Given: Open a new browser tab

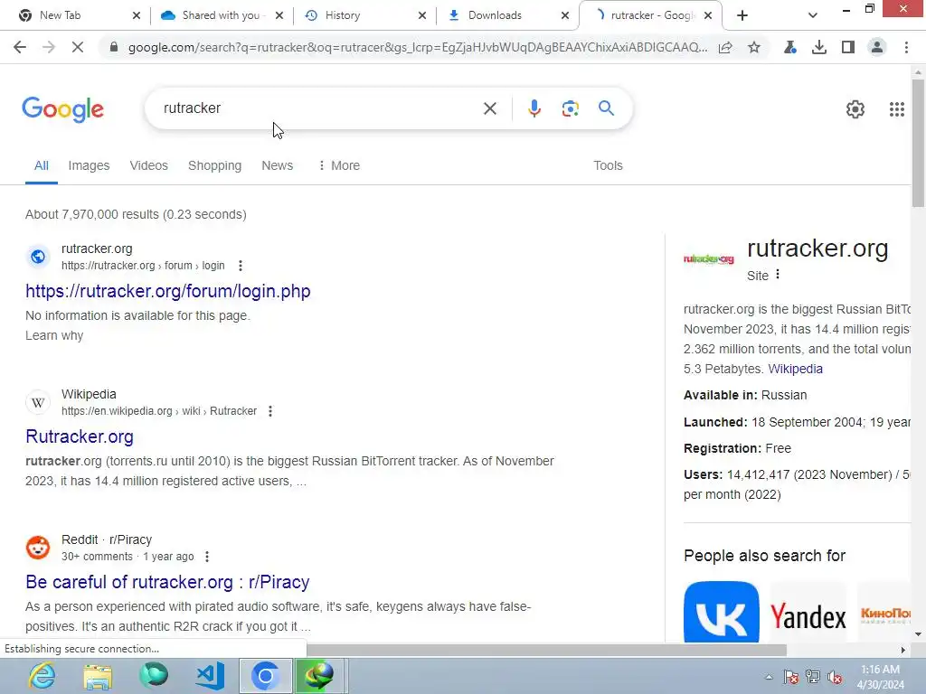Looking at the screenshot, I should pyautogui.click(x=742, y=15).
